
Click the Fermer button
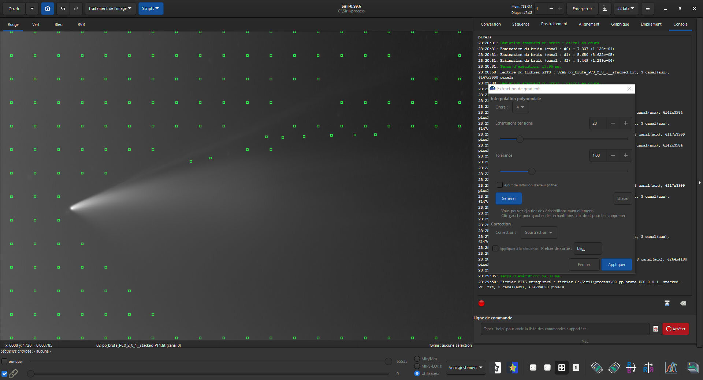click(584, 265)
